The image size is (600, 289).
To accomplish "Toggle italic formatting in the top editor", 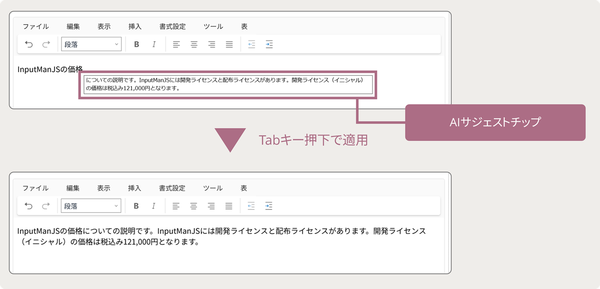I will 154,44.
